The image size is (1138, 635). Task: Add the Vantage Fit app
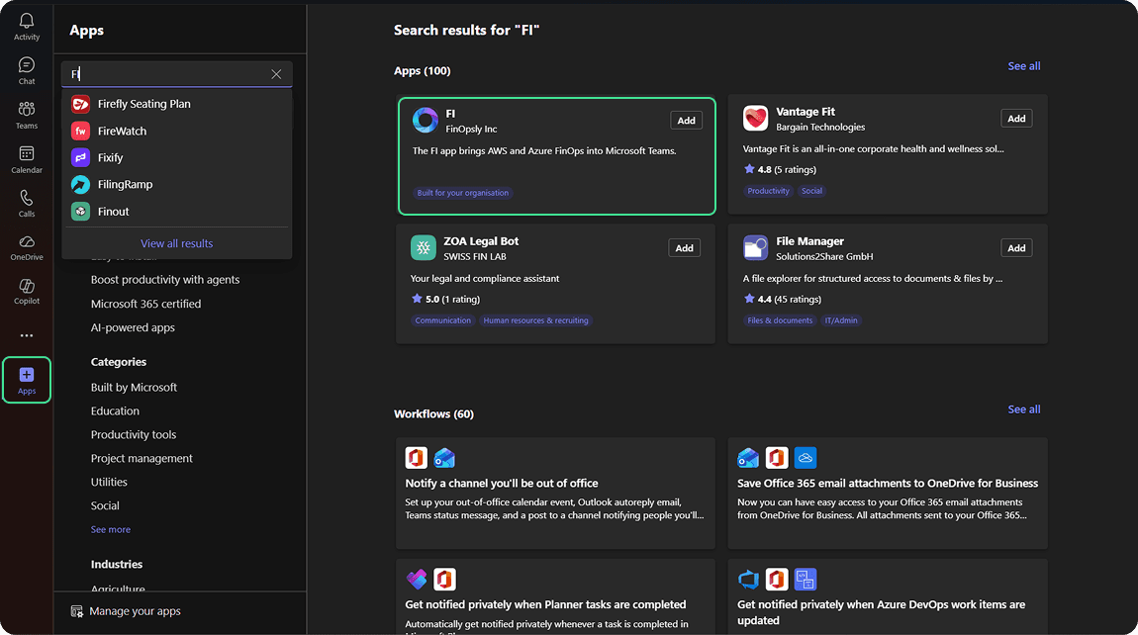pyautogui.click(x=1016, y=119)
